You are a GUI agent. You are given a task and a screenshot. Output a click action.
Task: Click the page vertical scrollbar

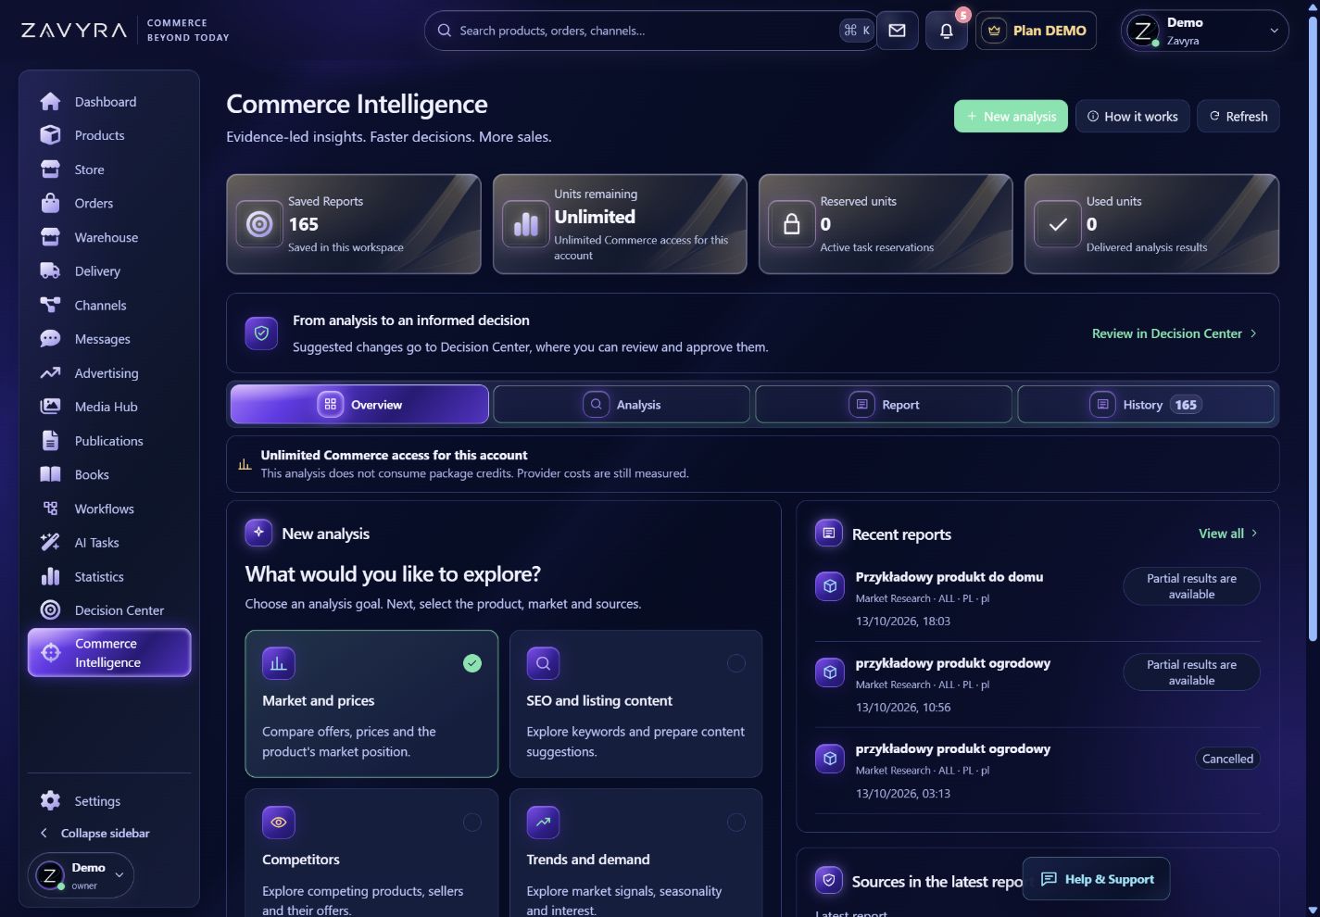pyautogui.click(x=1313, y=329)
